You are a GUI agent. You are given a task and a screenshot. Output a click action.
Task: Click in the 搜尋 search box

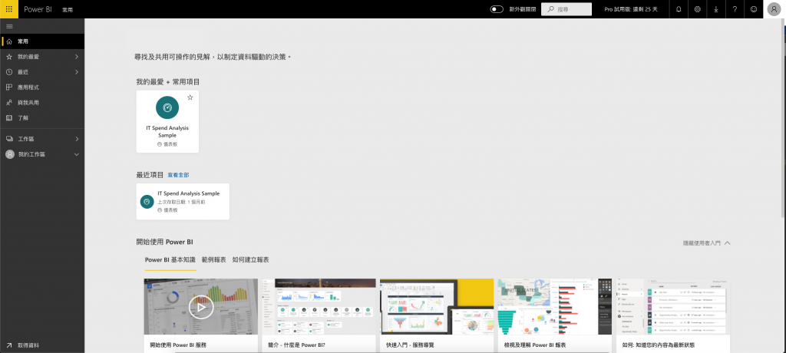566,9
